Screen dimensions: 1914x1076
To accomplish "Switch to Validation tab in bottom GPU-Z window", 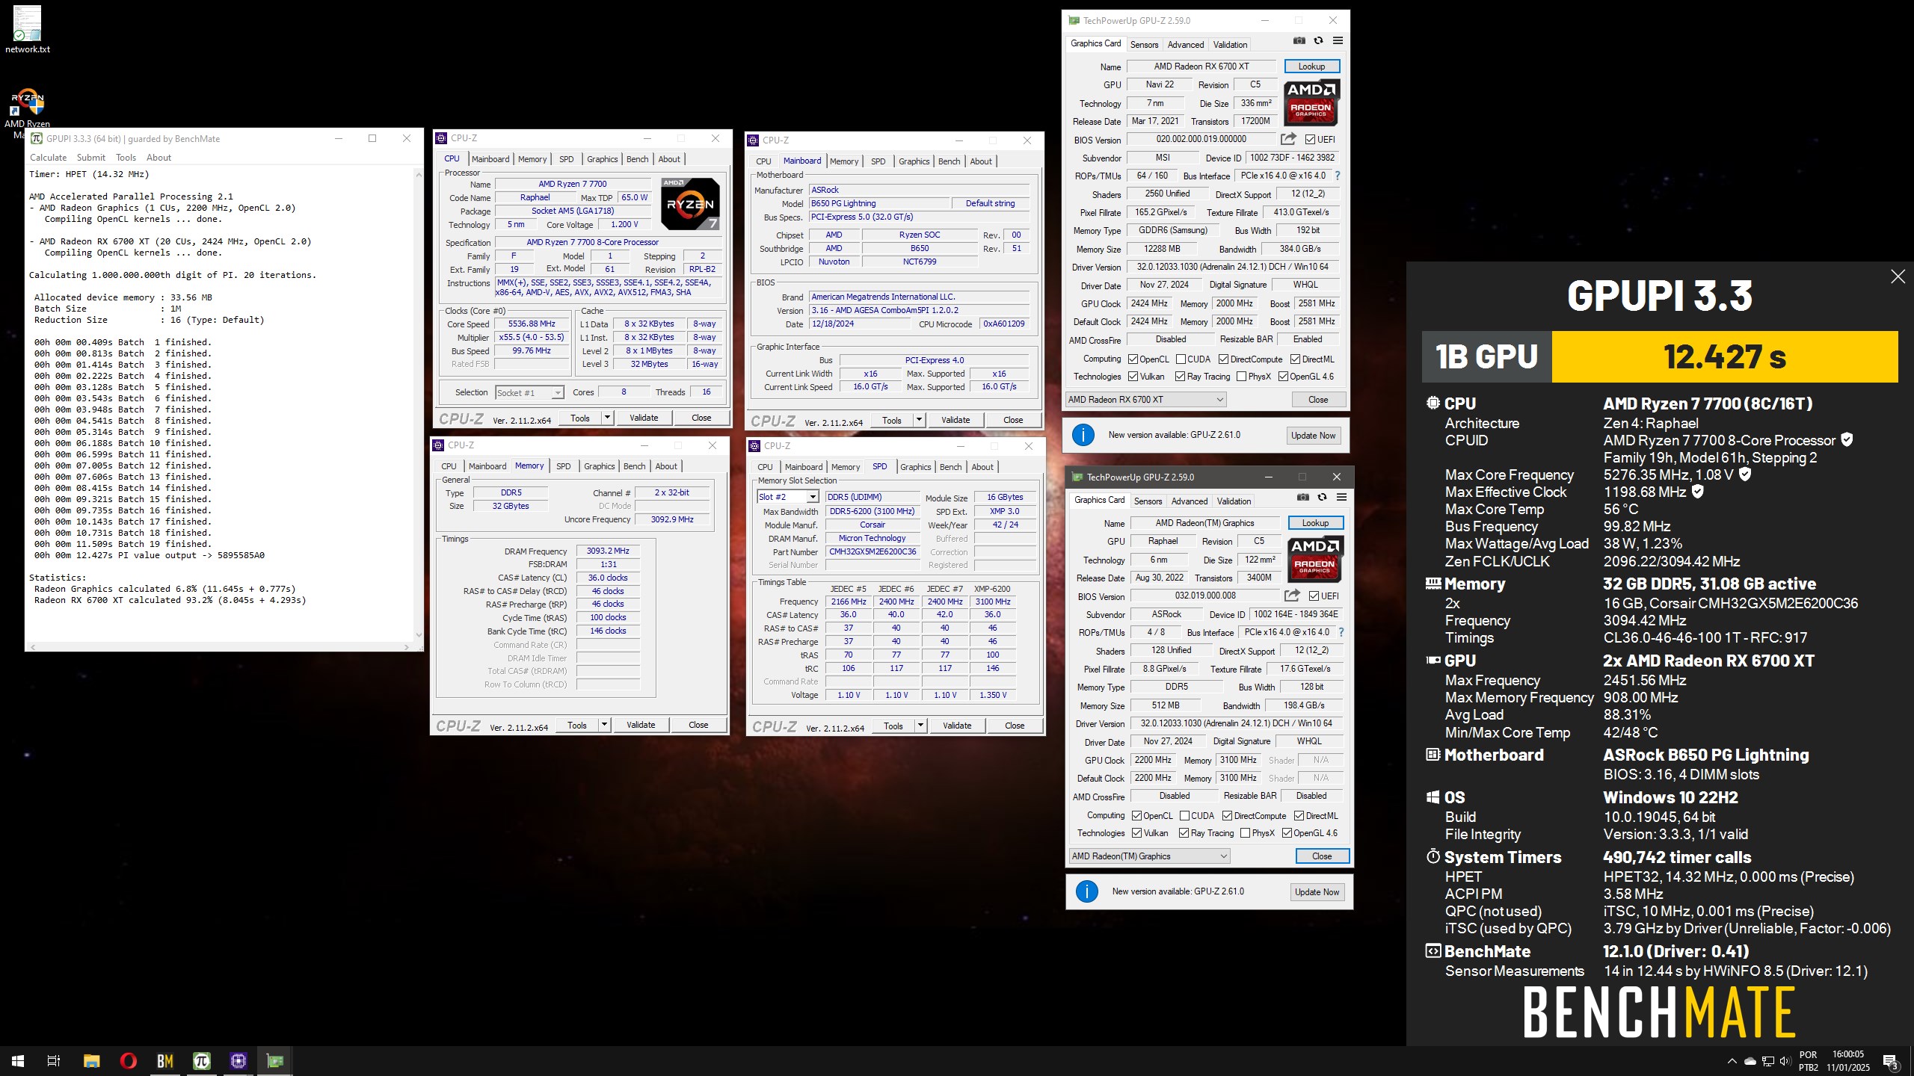I will point(1234,501).
